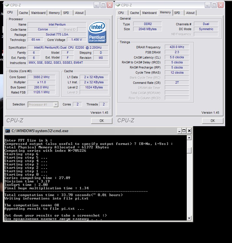The height and width of the screenshot is (243, 232).
Task: Click the cmd window scrollbar thumb
Action: [189, 150]
